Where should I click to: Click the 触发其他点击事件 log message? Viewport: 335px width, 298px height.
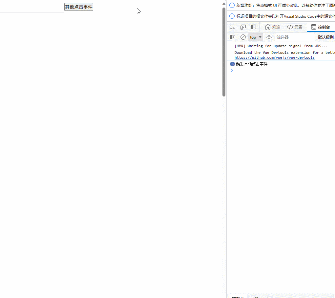tap(252, 64)
